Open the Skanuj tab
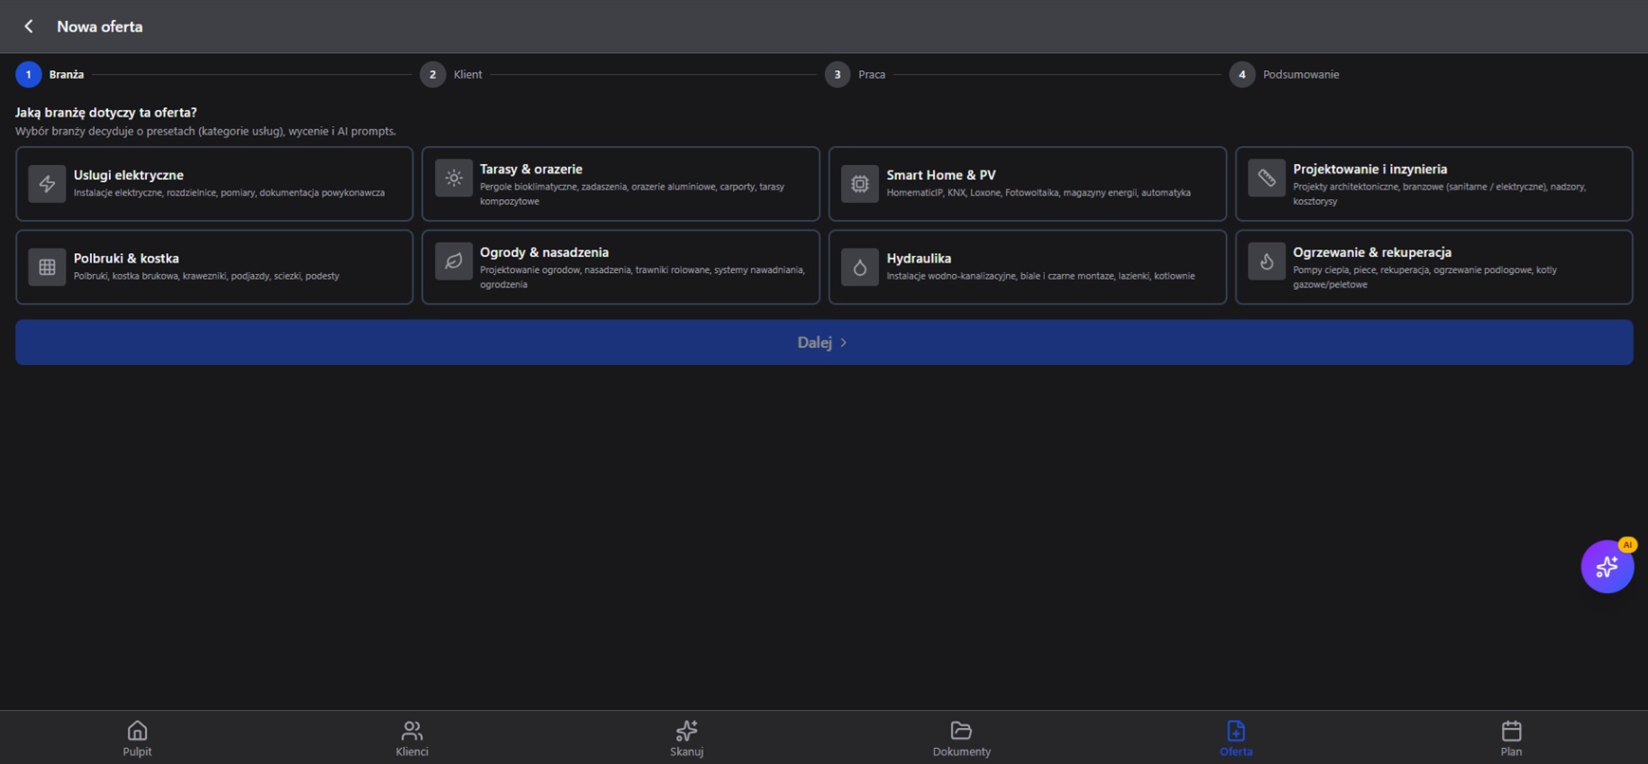The width and height of the screenshot is (1648, 764). [687, 738]
